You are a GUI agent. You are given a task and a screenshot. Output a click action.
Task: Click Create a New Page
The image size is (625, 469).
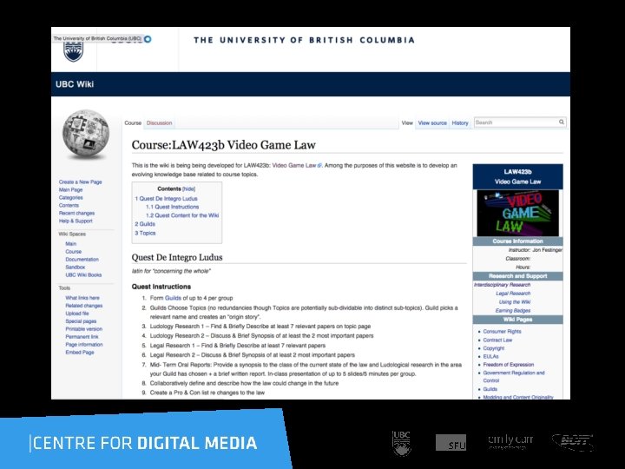(x=81, y=182)
